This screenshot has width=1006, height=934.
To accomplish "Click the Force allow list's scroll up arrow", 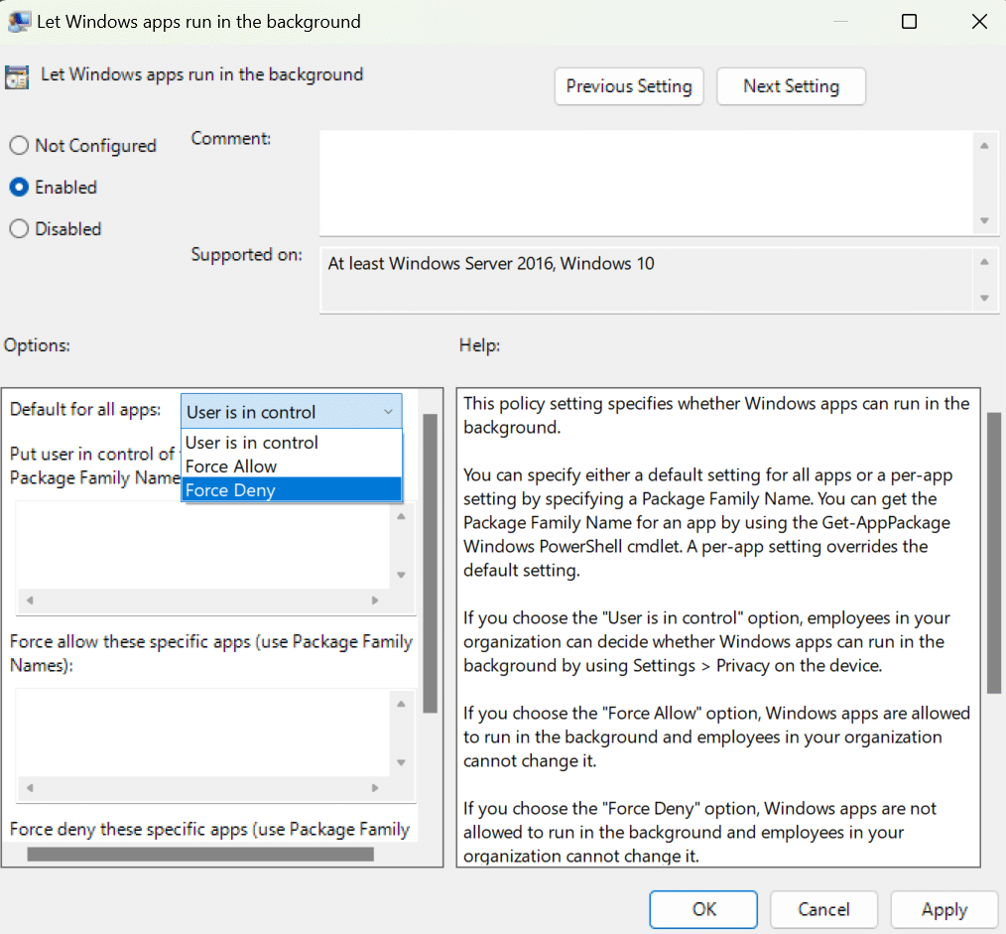I will [x=401, y=704].
